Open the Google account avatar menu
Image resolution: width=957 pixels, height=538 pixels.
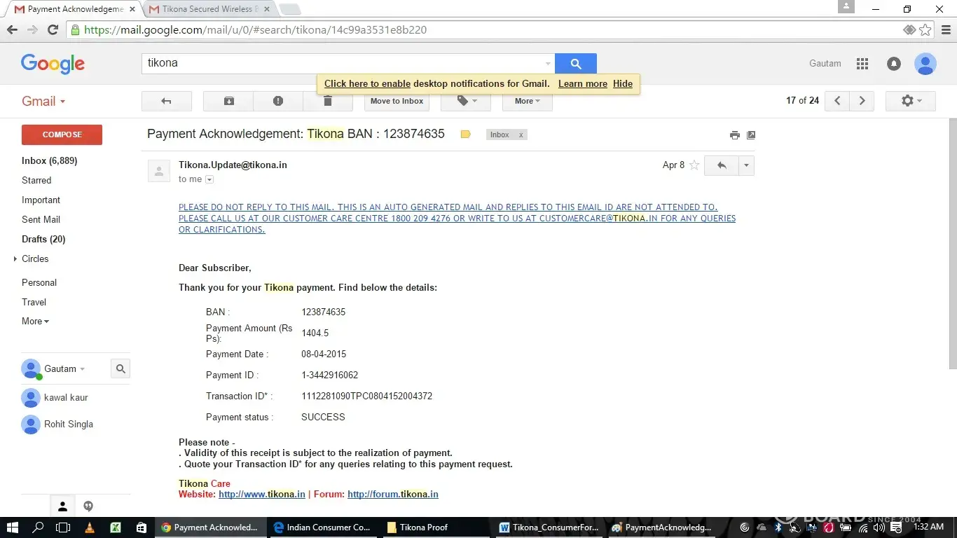[x=925, y=64]
